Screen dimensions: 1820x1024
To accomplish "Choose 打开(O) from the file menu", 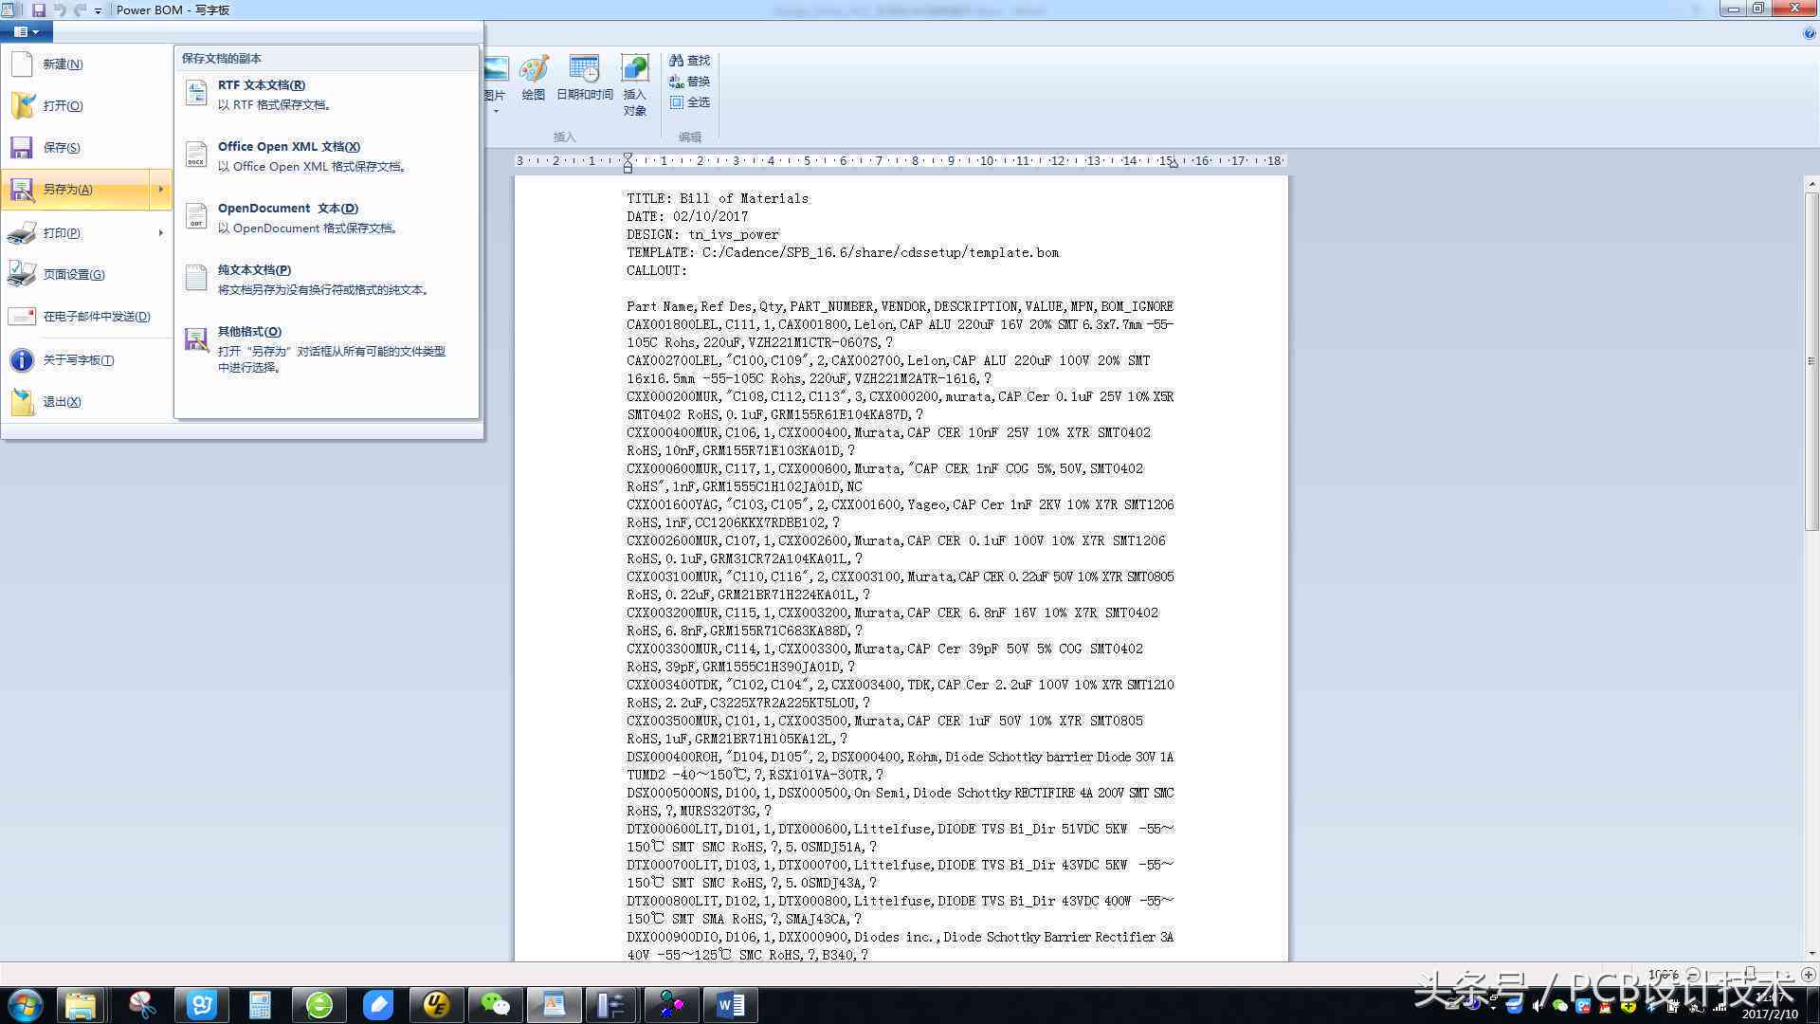I will point(85,105).
